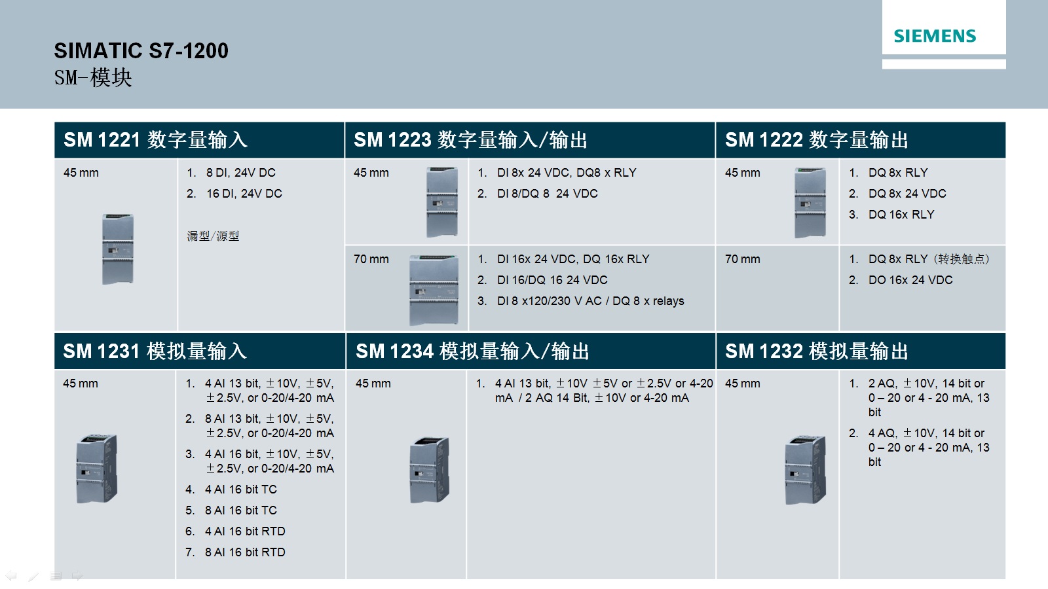Click 'DI 8x 24 VDC, DQ8 x RLY'
The height and width of the screenshot is (589, 1048).
[567, 173]
